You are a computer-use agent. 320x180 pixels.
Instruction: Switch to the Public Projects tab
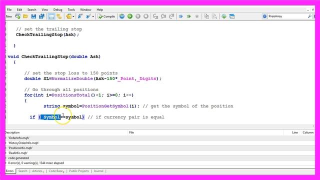(x=79, y=171)
